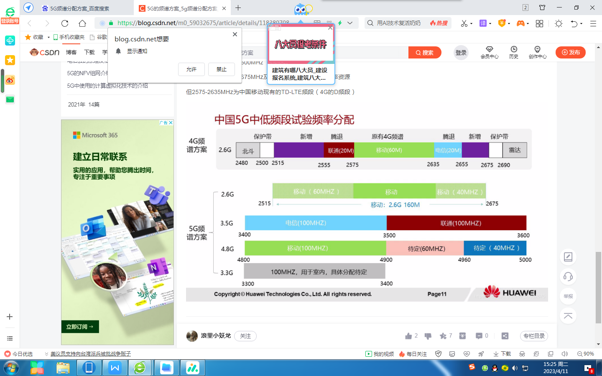This screenshot has height=376, width=602.
Task: Open the game controller icon in toolbar
Action: (x=520, y=23)
